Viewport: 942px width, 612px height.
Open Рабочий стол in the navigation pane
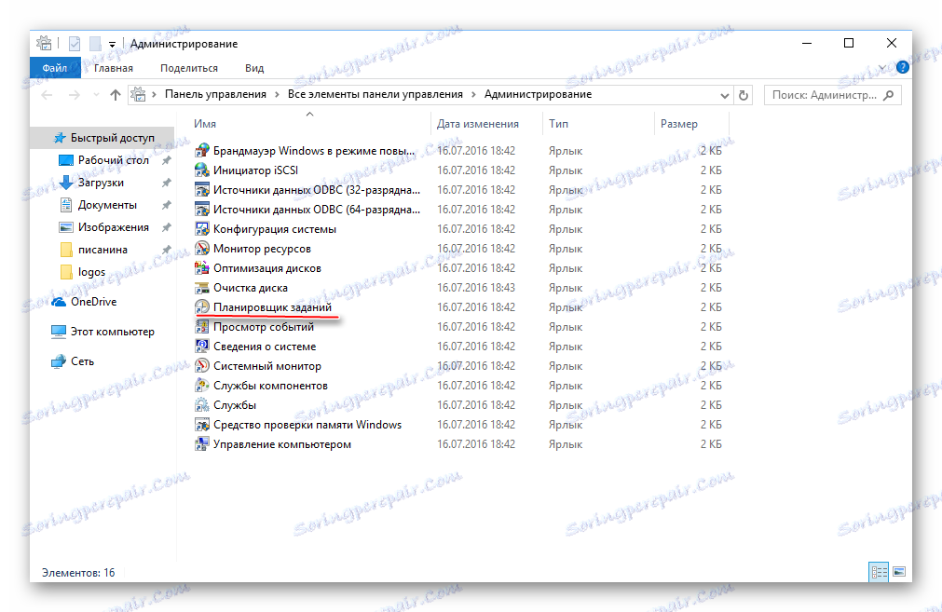tap(114, 160)
